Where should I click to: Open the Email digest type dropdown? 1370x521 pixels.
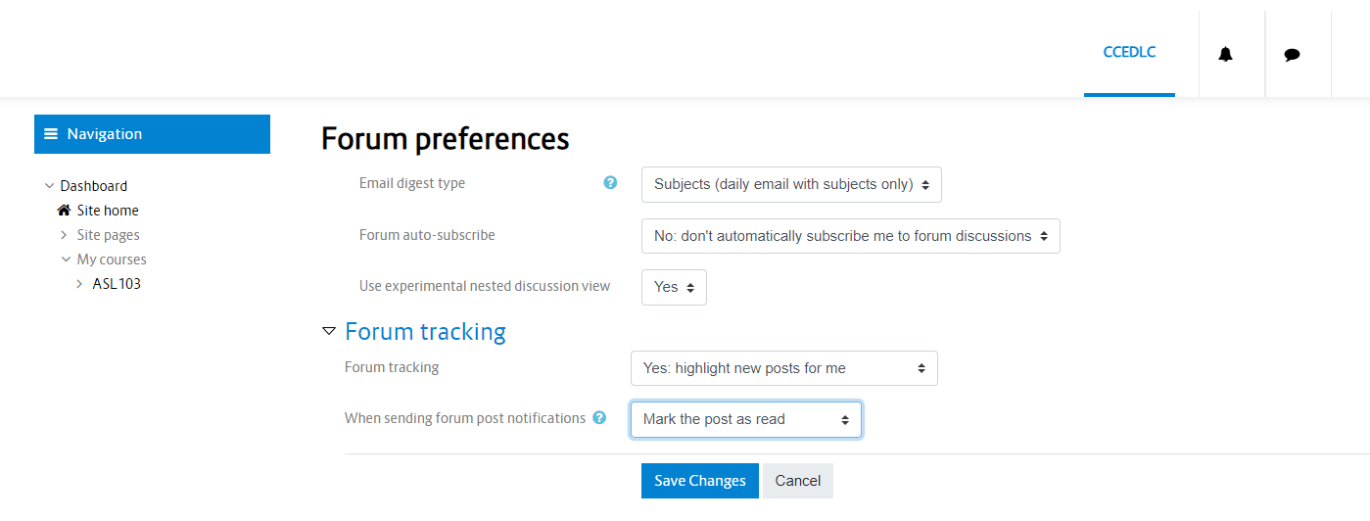coord(791,184)
